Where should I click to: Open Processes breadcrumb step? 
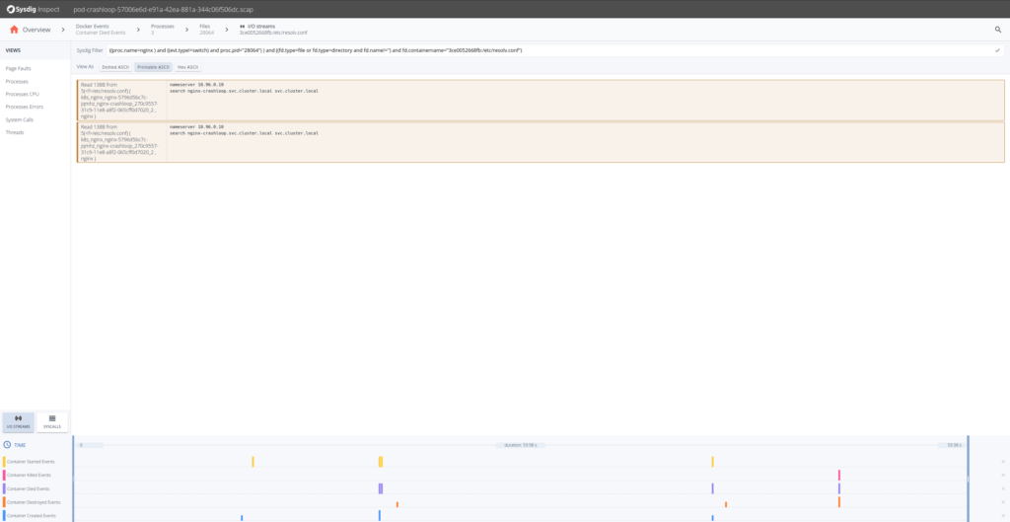(x=163, y=29)
